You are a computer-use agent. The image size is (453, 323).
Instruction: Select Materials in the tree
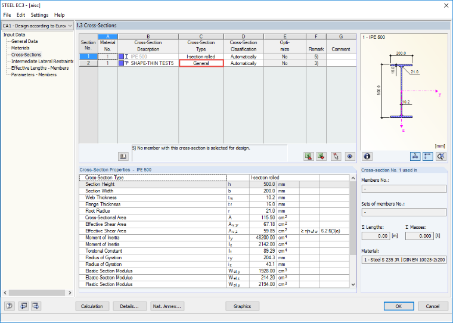[20, 48]
